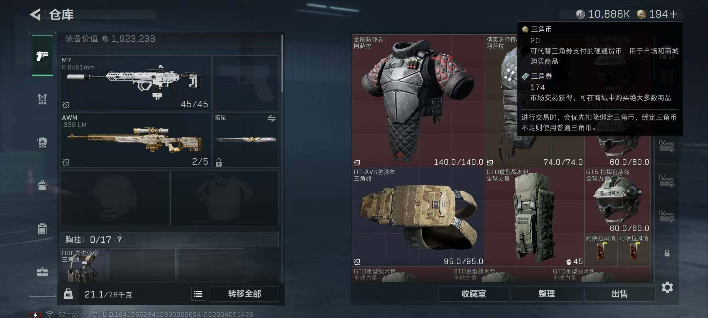Screen dimensions: 708x318
Task: Toggle the swap arrows on 暗星 knife slot
Action: [271, 118]
